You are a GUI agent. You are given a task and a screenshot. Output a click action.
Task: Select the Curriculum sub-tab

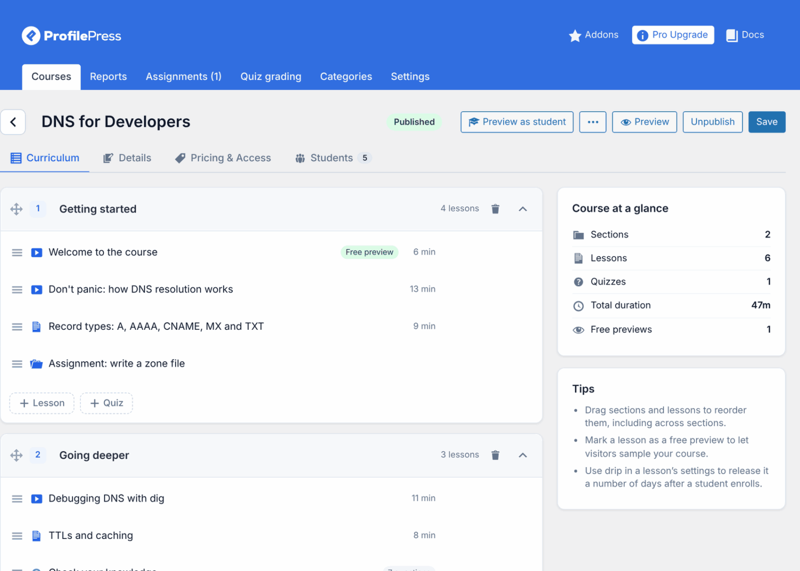45,158
